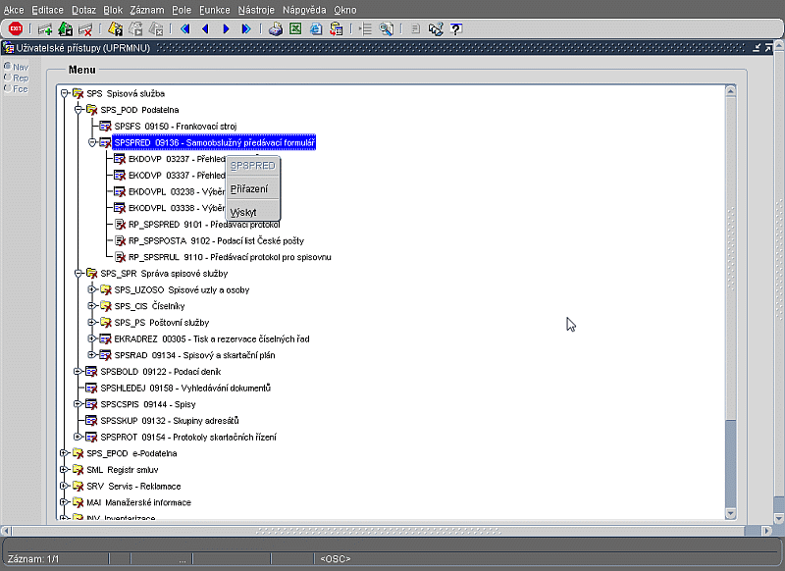This screenshot has height=571, width=785.
Task: Go to next record with right arrow
Action: (226, 29)
